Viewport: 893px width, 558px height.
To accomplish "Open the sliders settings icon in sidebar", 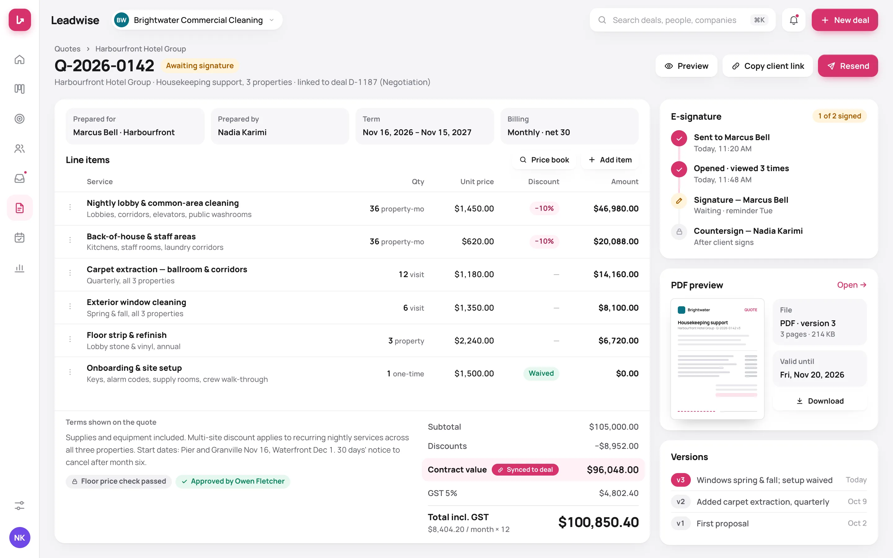I will pos(20,506).
